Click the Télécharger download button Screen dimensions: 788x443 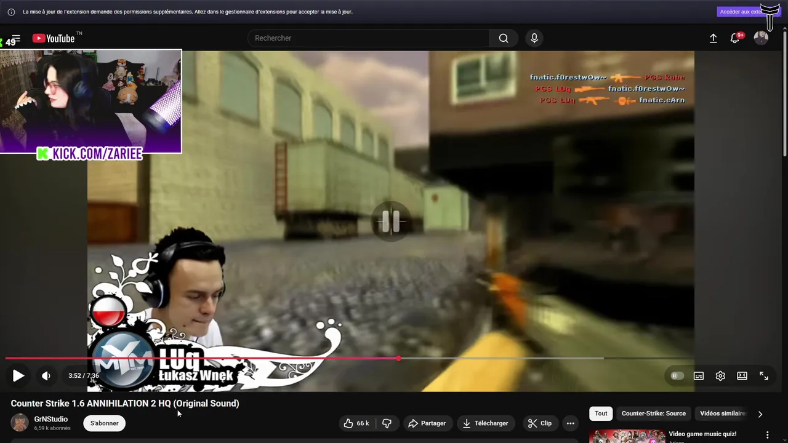[x=486, y=423]
